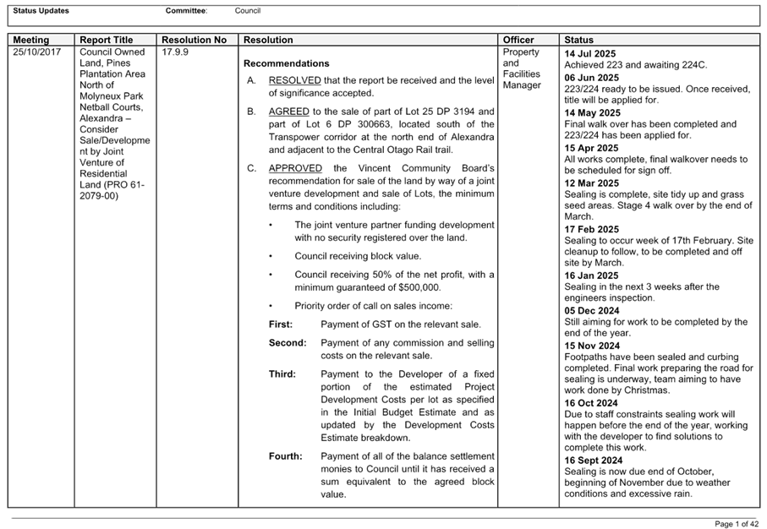This screenshot has width=767, height=529.
Task: Select the Officer column header
Action: coord(518,39)
